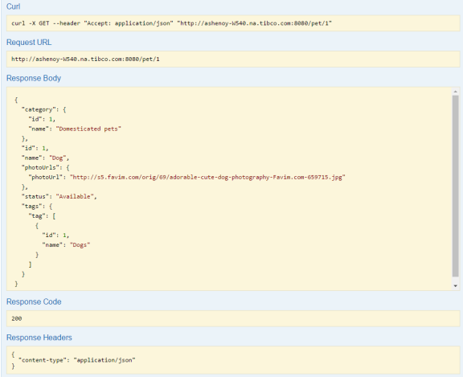Click the "Dog" name value

click(x=57, y=158)
